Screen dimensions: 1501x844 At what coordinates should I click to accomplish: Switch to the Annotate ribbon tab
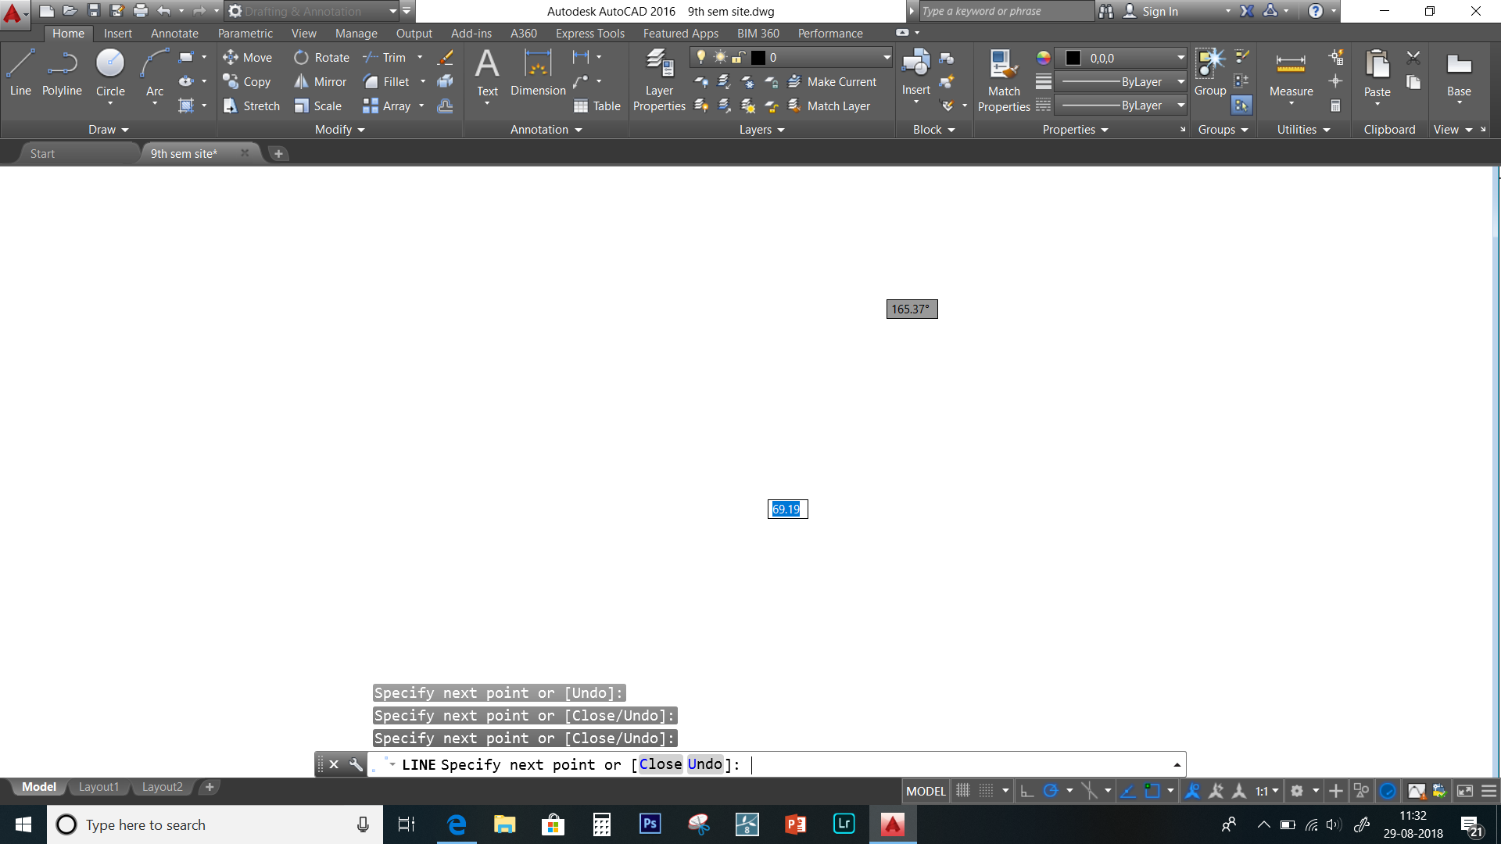(x=174, y=34)
